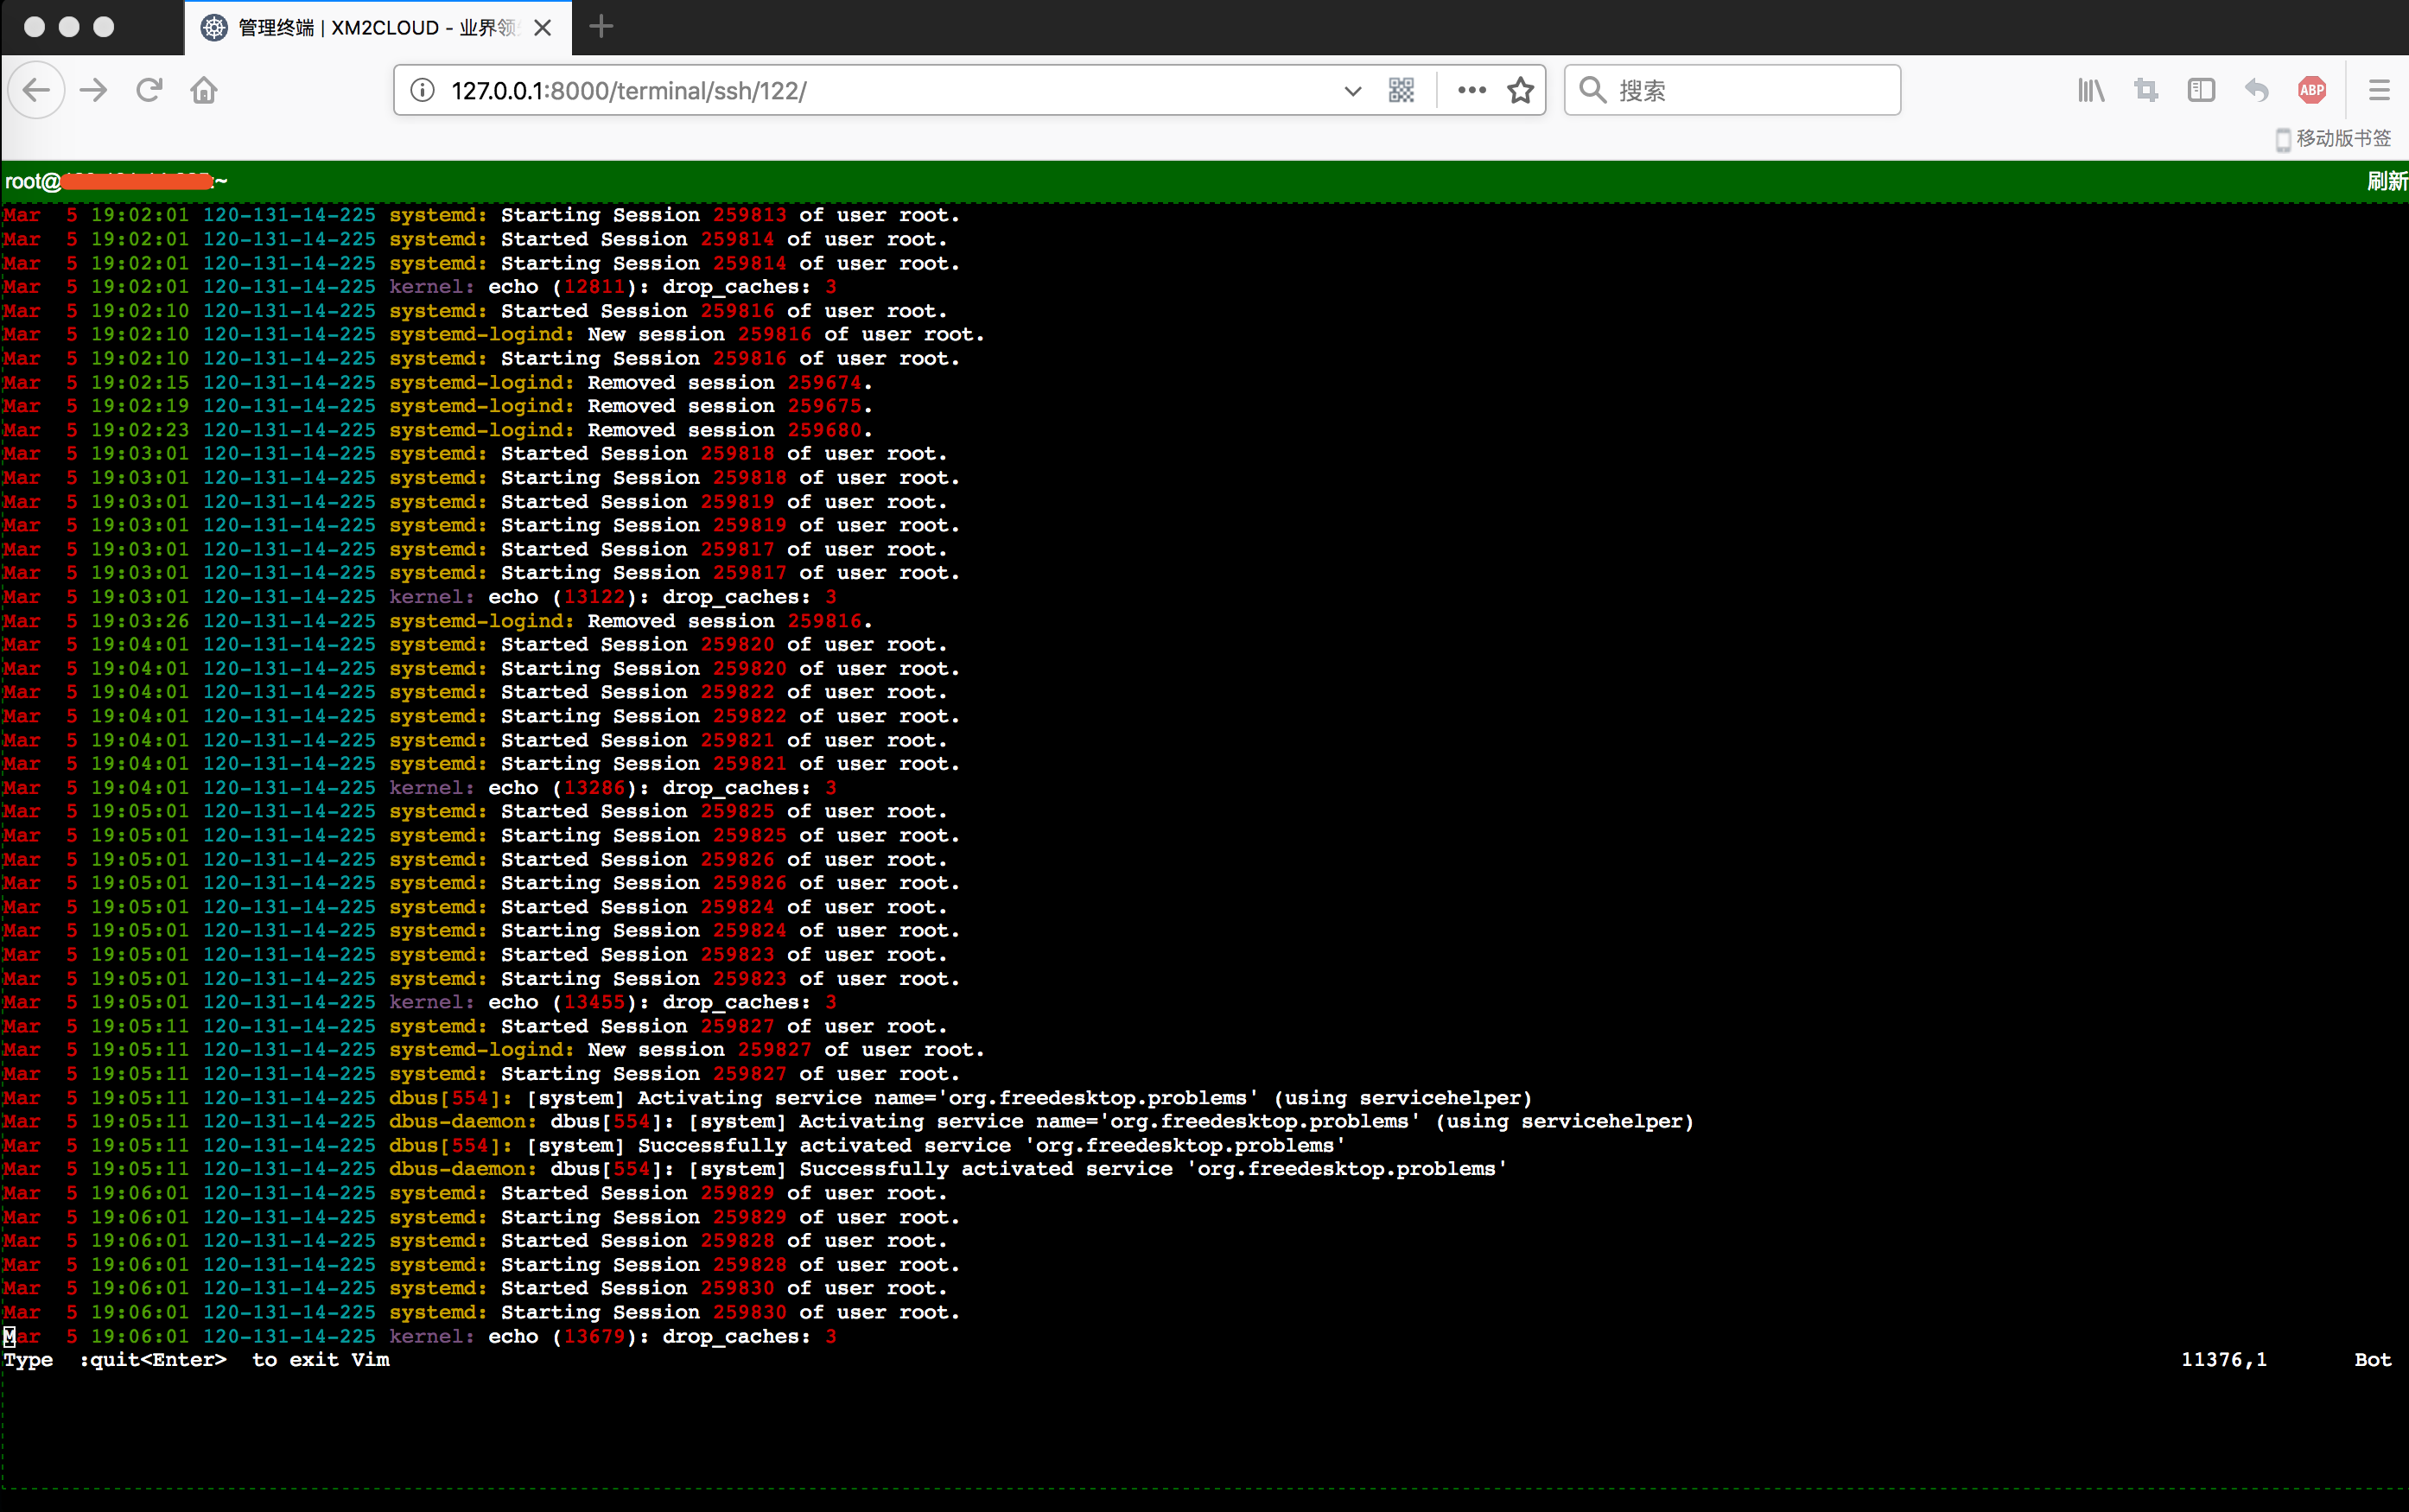Screen dimensions: 2409x1512
Task: Click the browser back arrow button
Action: coord(37,90)
